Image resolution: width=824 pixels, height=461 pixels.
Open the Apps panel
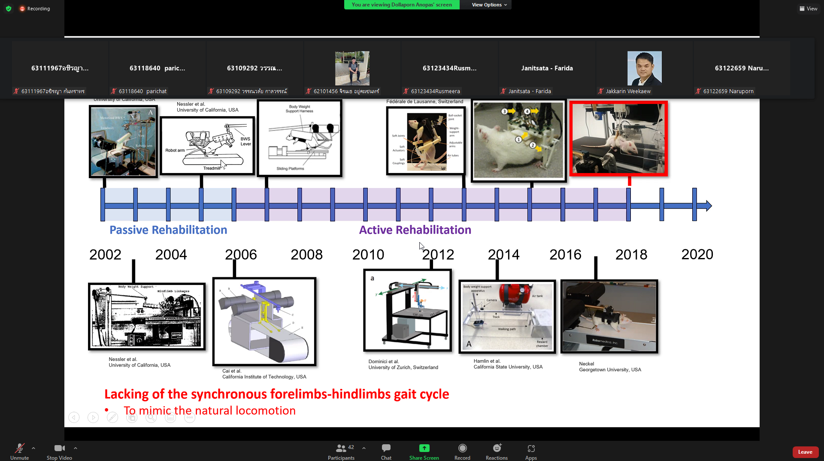pyautogui.click(x=531, y=451)
